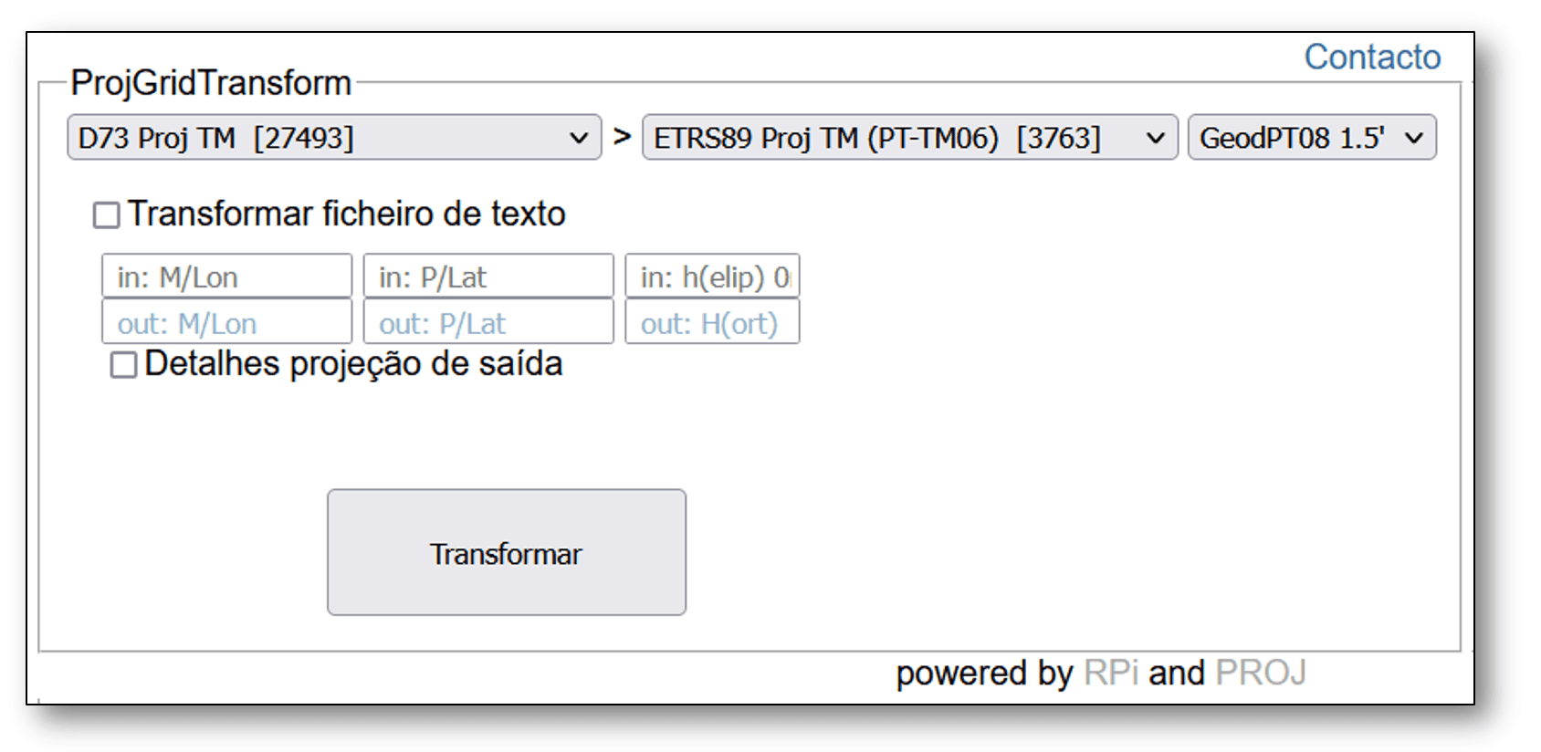Click the ProjGridTransform group title
Image resolution: width=1541 pixels, height=752 pixels.
click(211, 83)
